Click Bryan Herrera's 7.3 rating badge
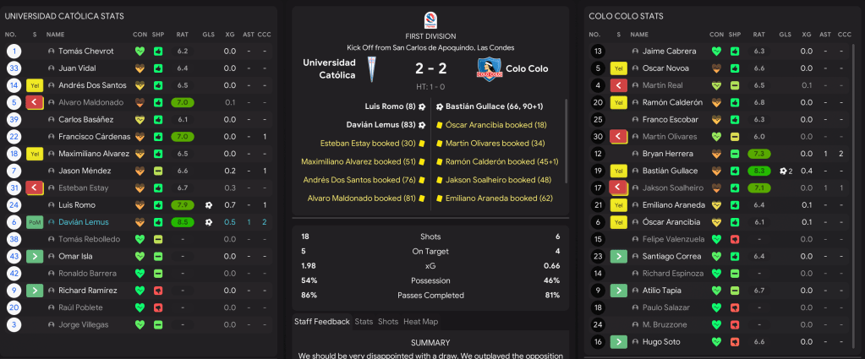 [758, 154]
